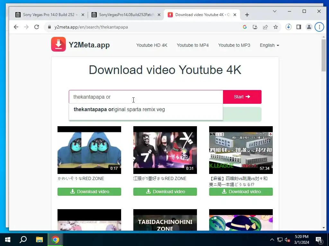Open Windows taskbar search
The width and height of the screenshot is (329, 246).
pyautogui.click(x=23, y=240)
